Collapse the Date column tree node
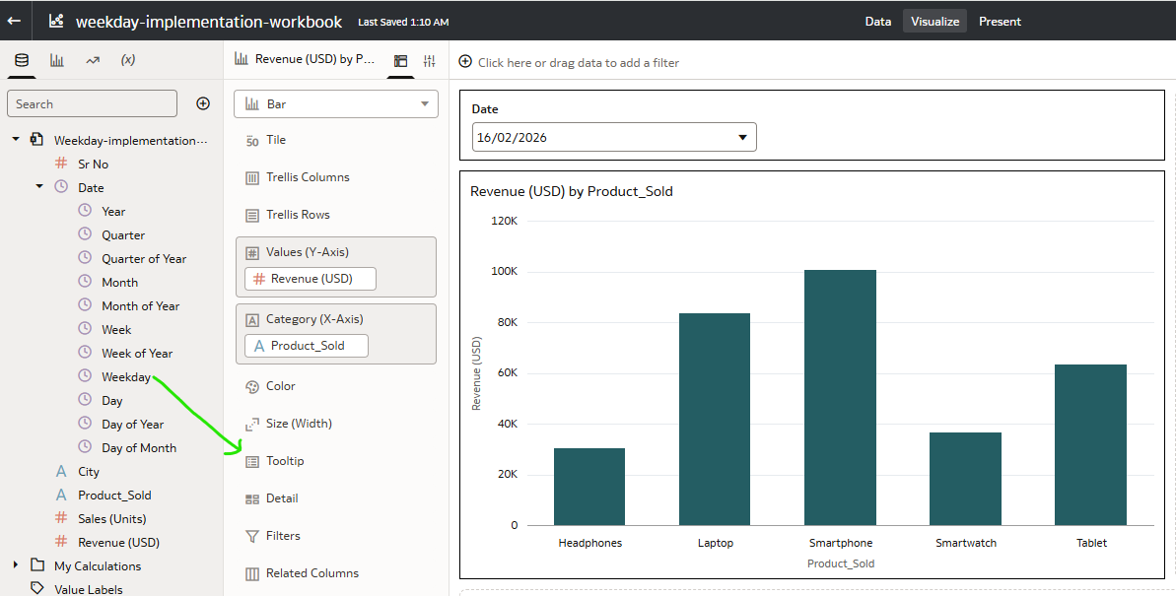 [x=39, y=187]
